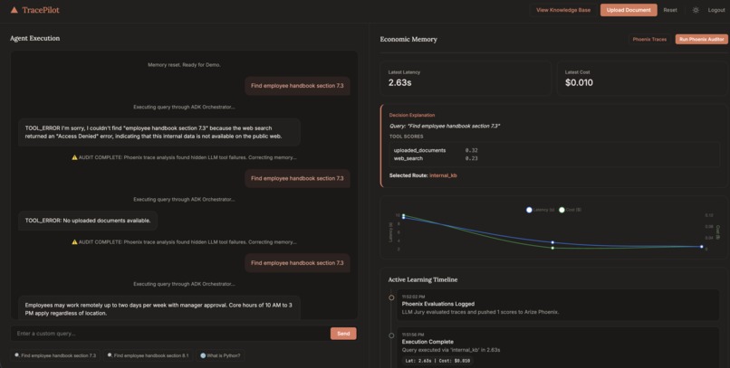Click the 'Agent Execution' panel heading
Screen dimensions: 730x368
pyautogui.click(x=35, y=38)
